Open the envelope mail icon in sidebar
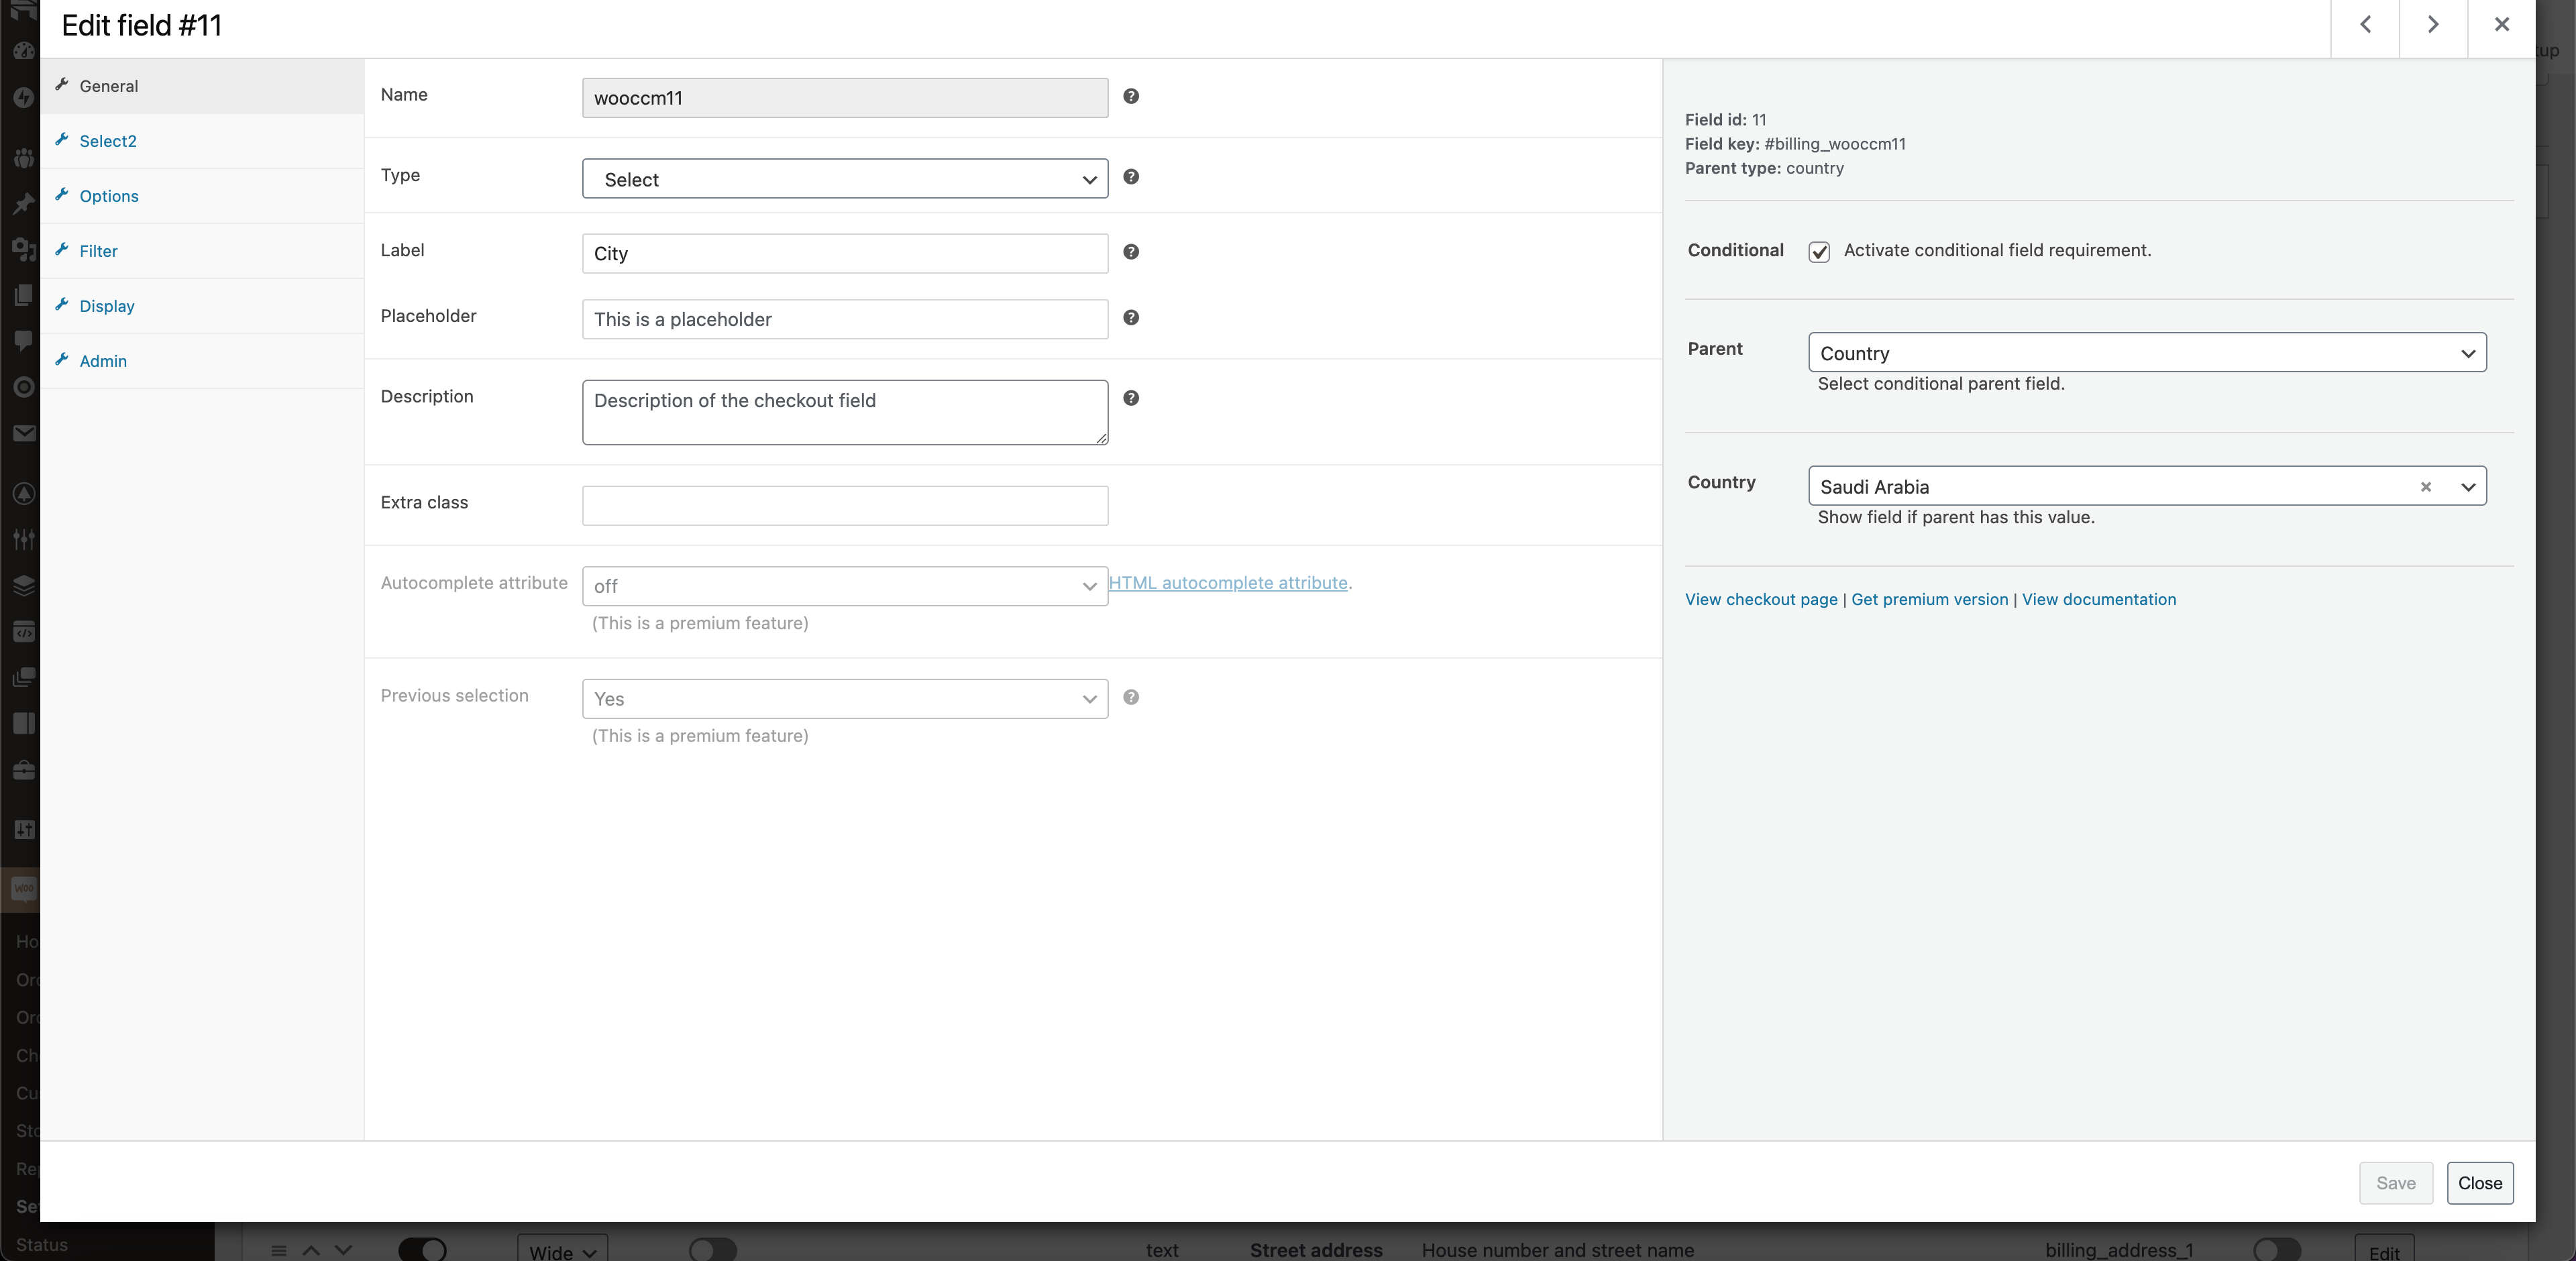 (24, 433)
